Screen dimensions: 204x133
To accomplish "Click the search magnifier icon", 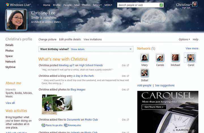I will coord(161,5).
